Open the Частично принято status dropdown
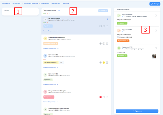Image resolution: width=163 pixels, height=115 pixels. [x=50, y=63]
